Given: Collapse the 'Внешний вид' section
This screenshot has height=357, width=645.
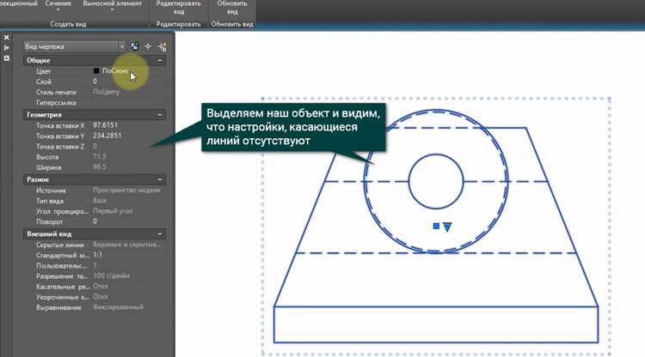Looking at the screenshot, I should pos(160,234).
